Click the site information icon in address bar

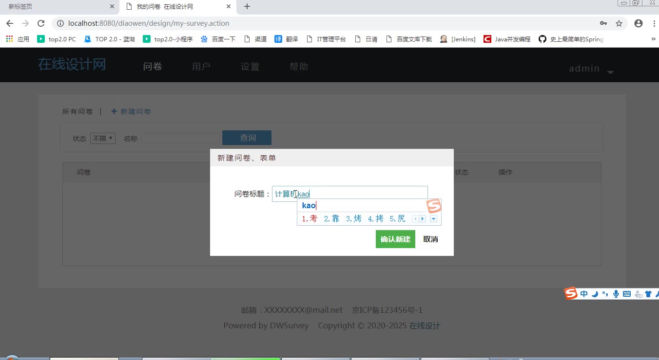(60, 23)
